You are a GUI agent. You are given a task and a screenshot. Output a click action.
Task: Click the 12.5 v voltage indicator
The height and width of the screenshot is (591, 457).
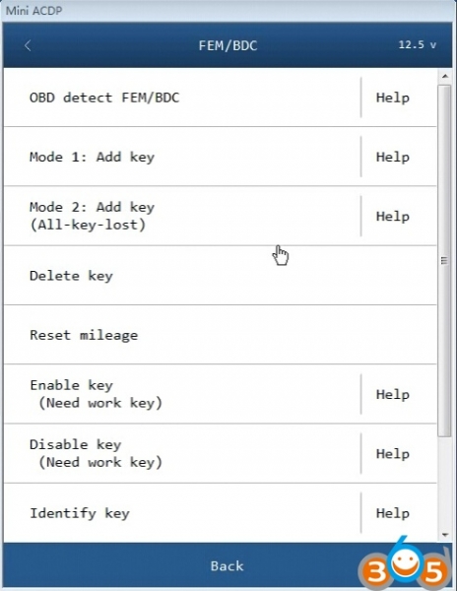(x=418, y=45)
